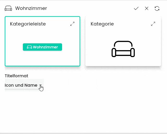Click the Wohnzimmer header title text
The height and width of the screenshot is (134, 167).
click(31, 8)
